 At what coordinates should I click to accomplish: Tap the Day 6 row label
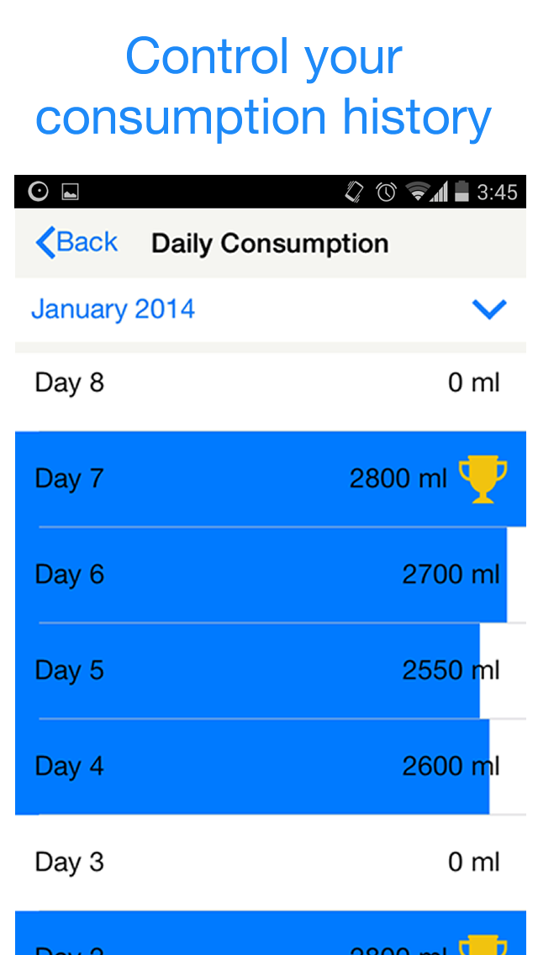tap(70, 575)
